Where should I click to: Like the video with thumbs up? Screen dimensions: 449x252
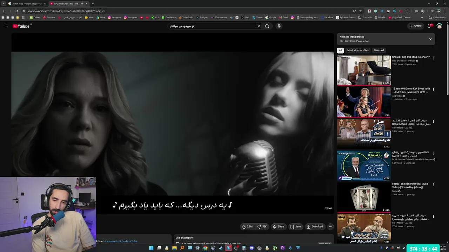247,226
